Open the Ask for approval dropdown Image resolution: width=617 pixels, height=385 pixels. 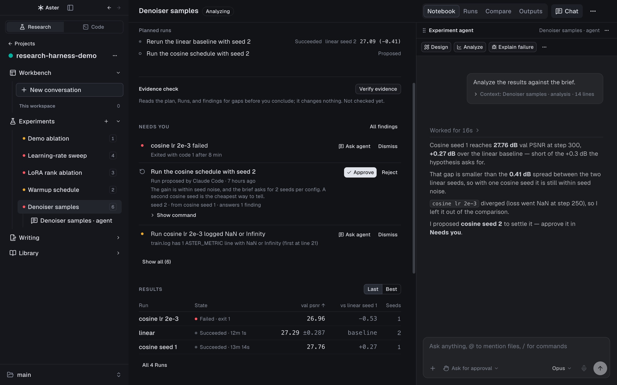(471, 368)
